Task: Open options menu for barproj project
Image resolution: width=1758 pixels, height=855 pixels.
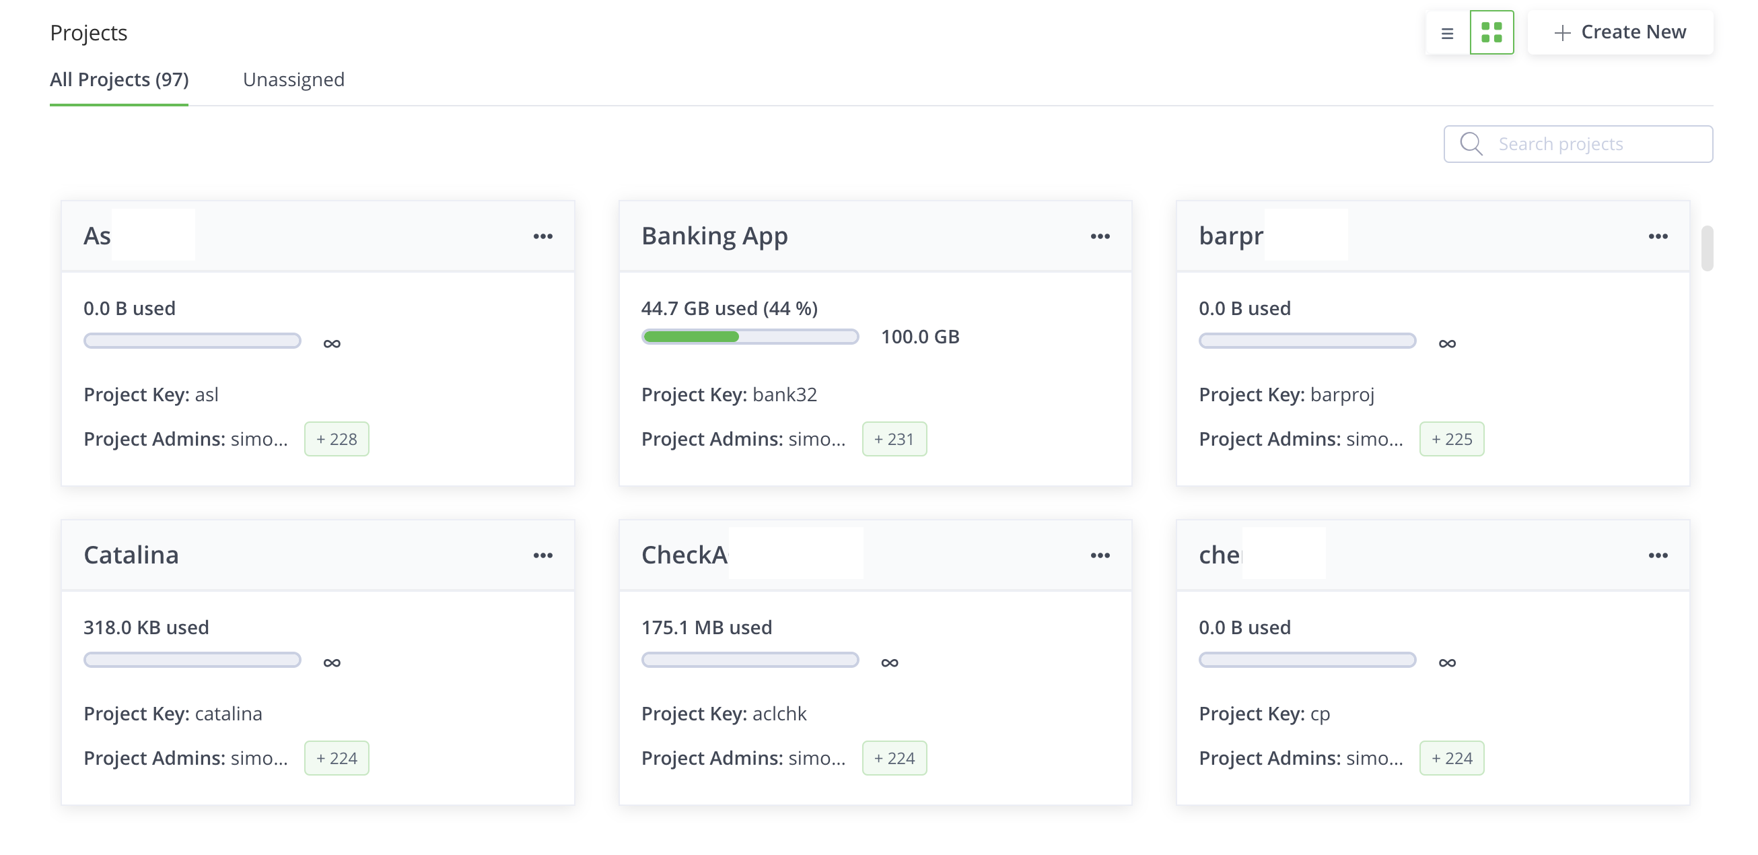Action: pyautogui.click(x=1658, y=236)
